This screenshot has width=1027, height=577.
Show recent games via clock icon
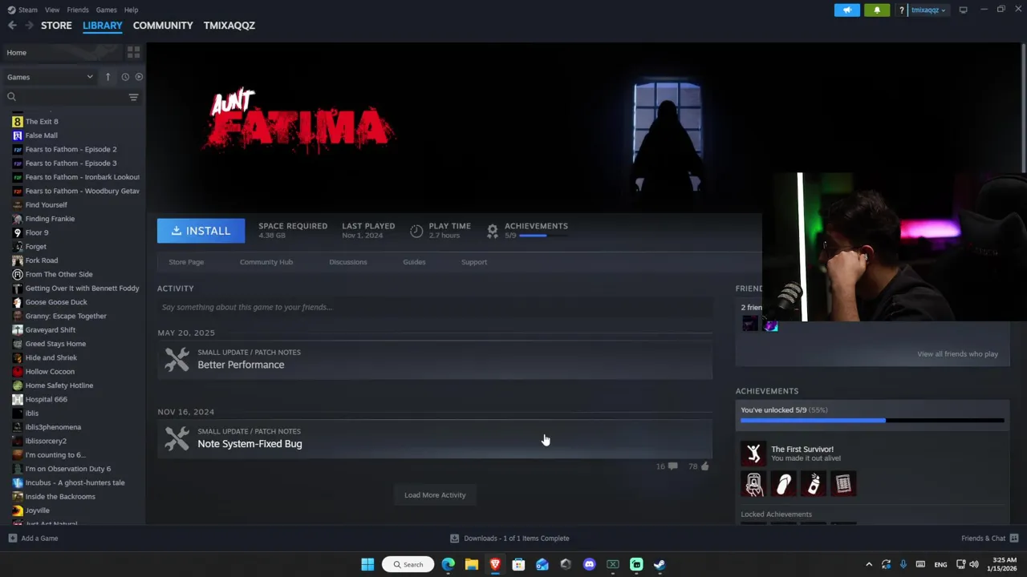pyautogui.click(x=125, y=77)
